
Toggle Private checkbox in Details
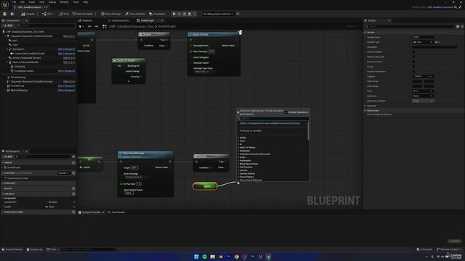(x=413, y=67)
